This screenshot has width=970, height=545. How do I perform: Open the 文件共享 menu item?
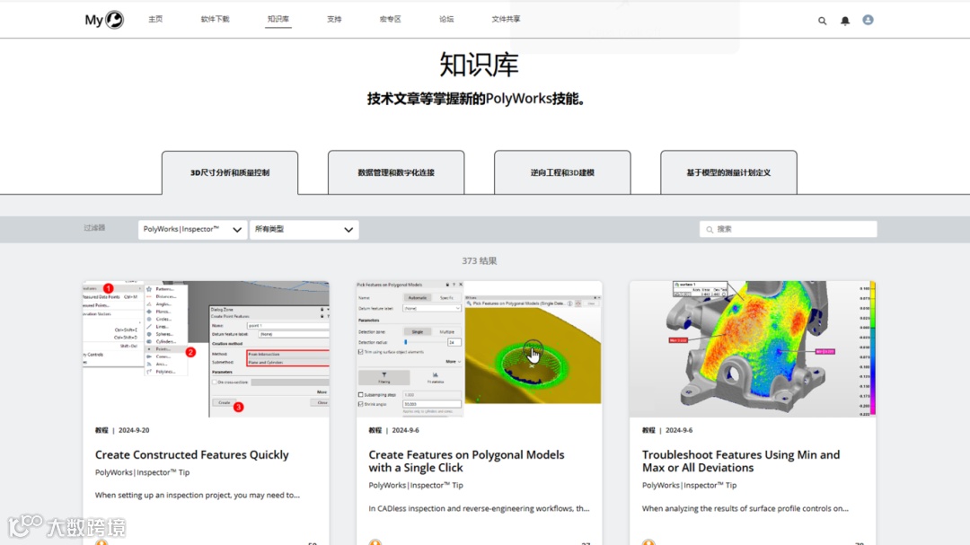[506, 19]
